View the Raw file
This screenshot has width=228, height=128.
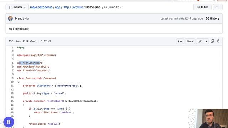pos(180,41)
